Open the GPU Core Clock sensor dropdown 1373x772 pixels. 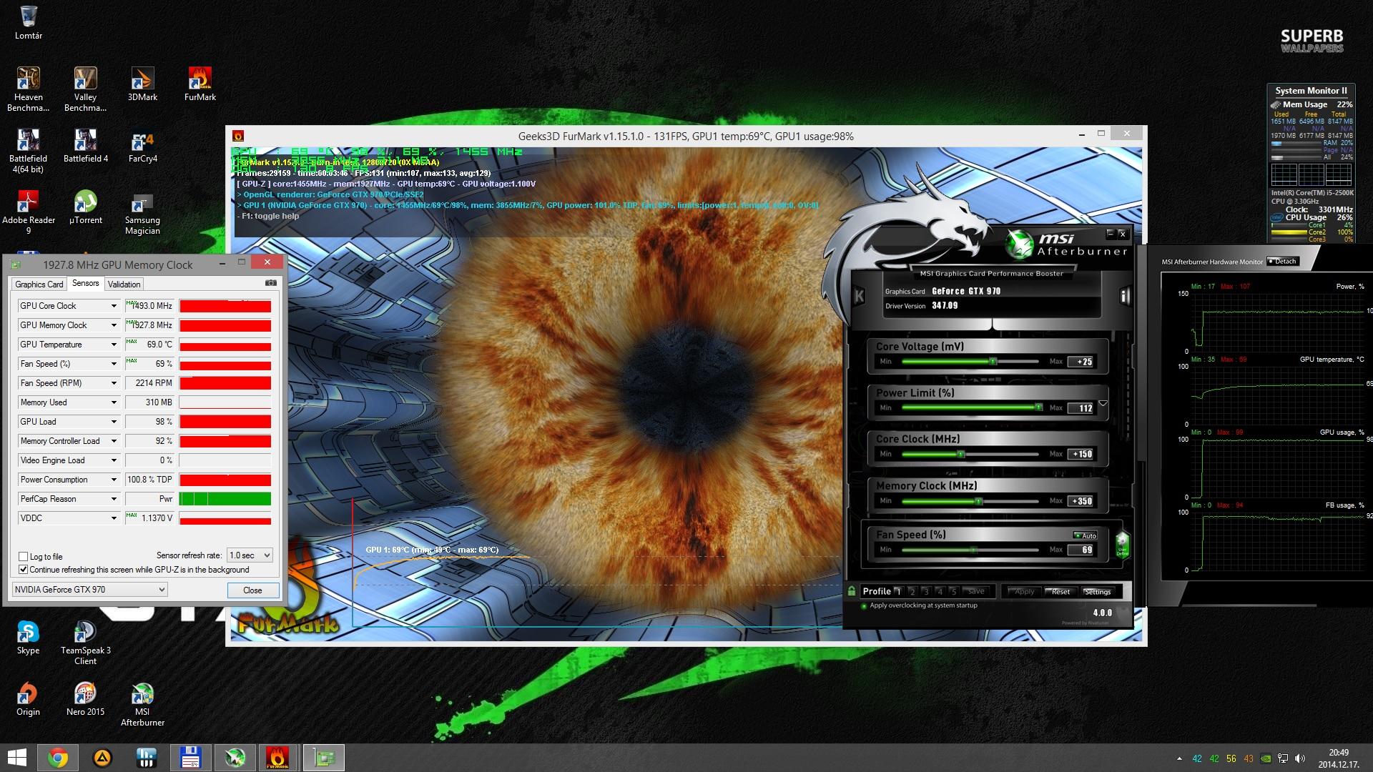point(113,306)
